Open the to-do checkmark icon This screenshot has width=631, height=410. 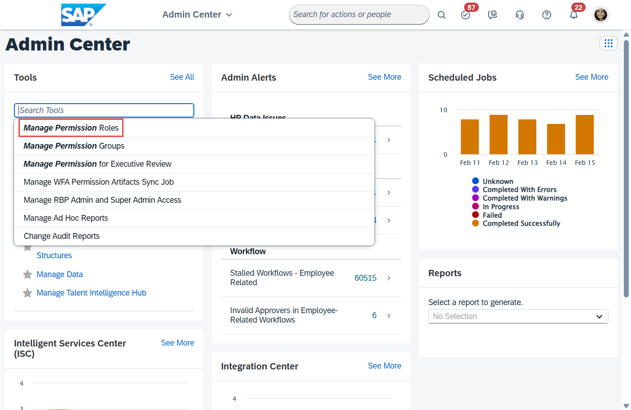466,15
